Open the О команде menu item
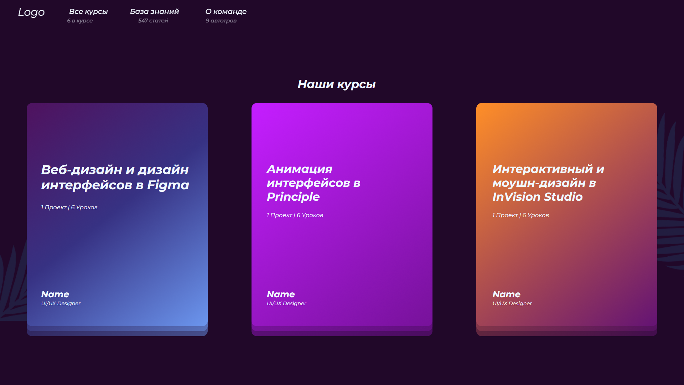684x385 pixels. pos(226,11)
